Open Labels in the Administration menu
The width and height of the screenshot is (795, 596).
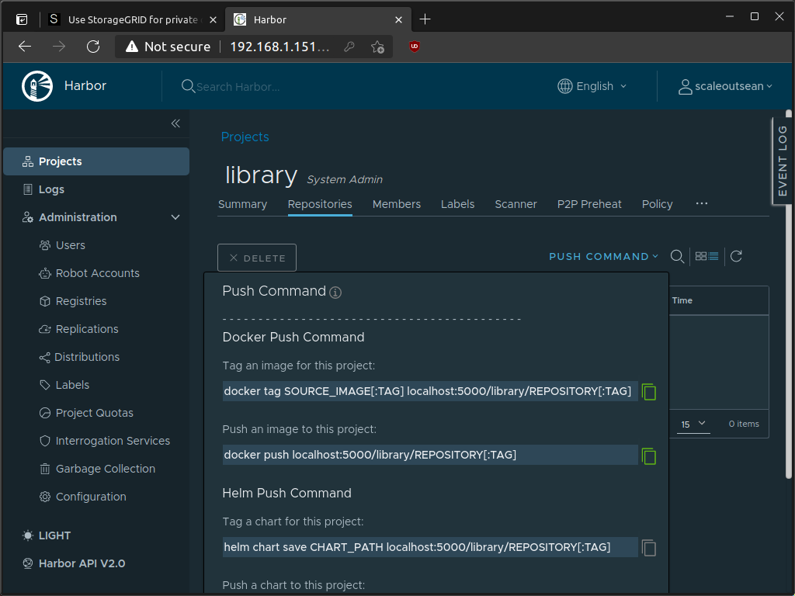point(72,385)
